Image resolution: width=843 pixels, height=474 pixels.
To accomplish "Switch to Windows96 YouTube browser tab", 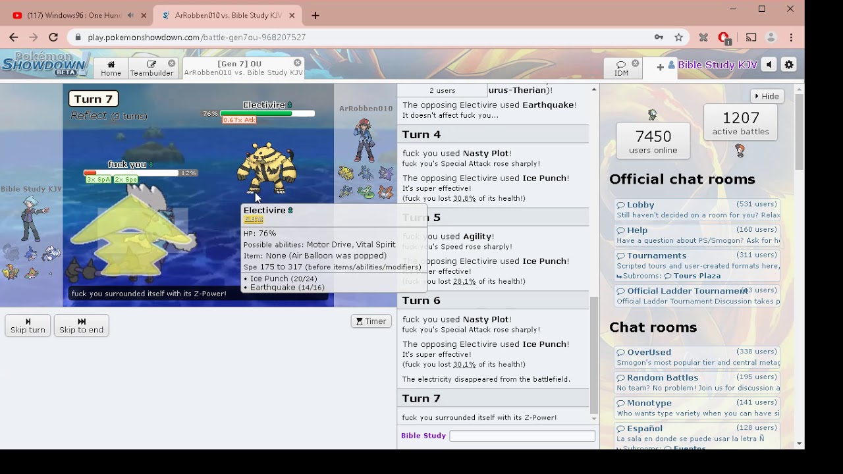I will (x=74, y=15).
